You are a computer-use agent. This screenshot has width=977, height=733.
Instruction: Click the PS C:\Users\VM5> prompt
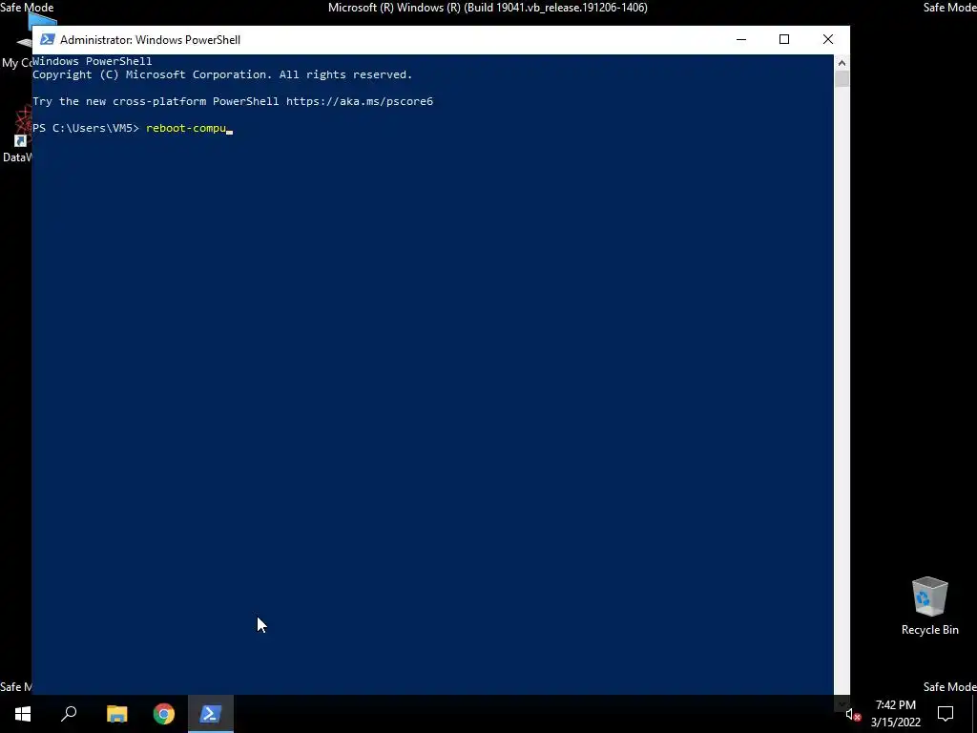(x=86, y=128)
